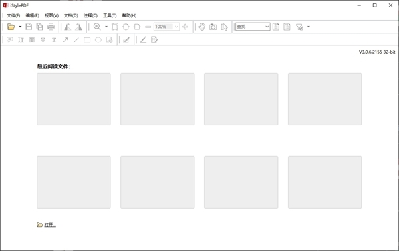Screen dimensions: 399x251
Task: Click the 打开... link at the bottom
Action: [x=50, y=225]
